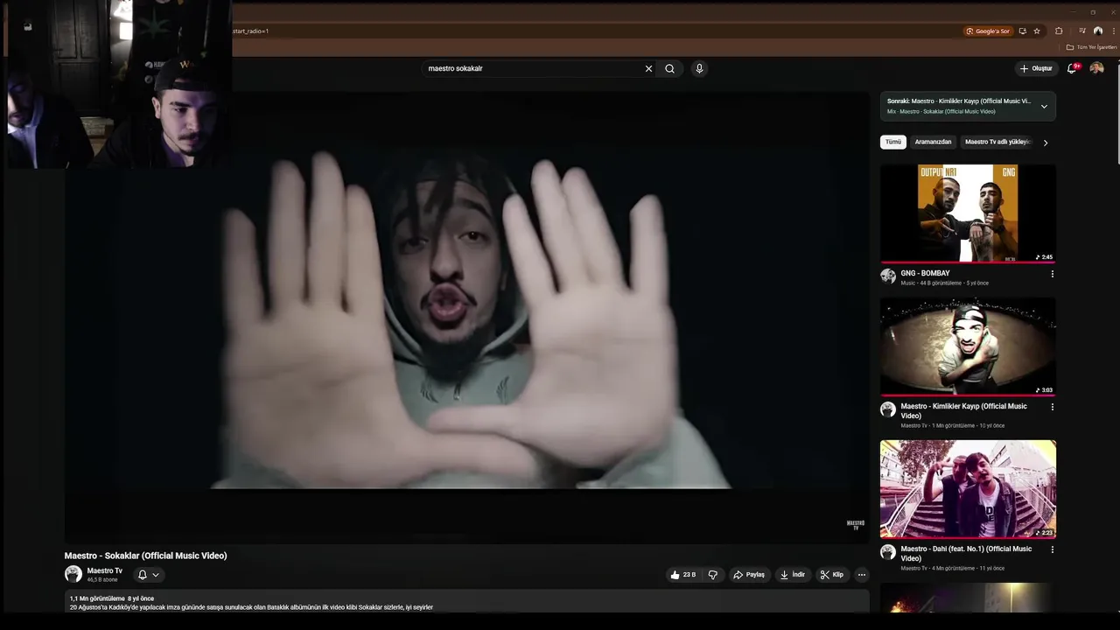Click the Maestro - Dahi title link
The height and width of the screenshot is (630, 1120).
coord(967,553)
